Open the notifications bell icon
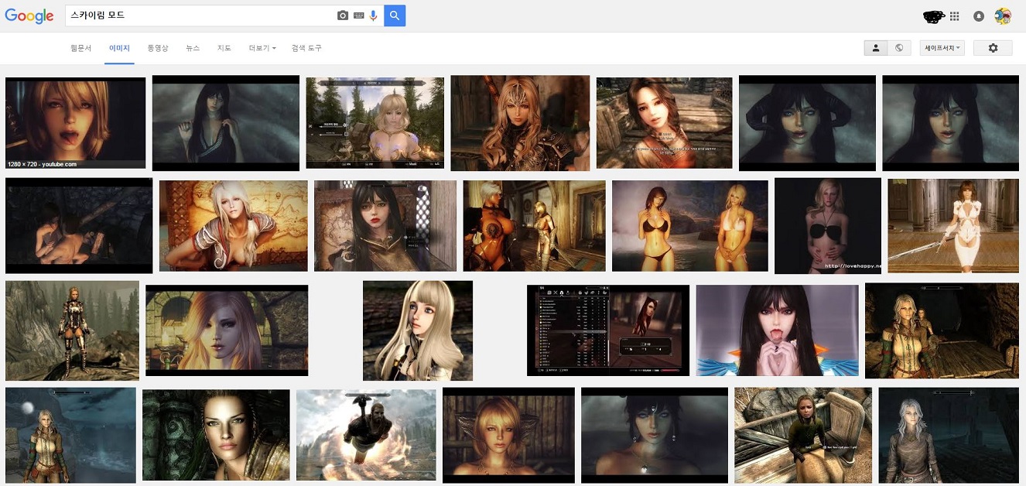 [979, 16]
